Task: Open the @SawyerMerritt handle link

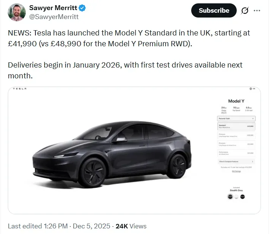Action: pyautogui.click(x=54, y=16)
